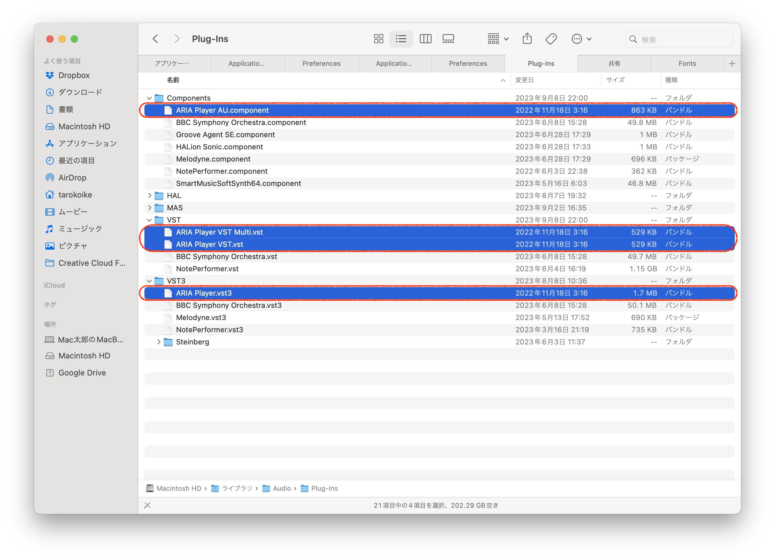Select Melodyne.vst3 file
775x559 pixels.
tap(439, 318)
